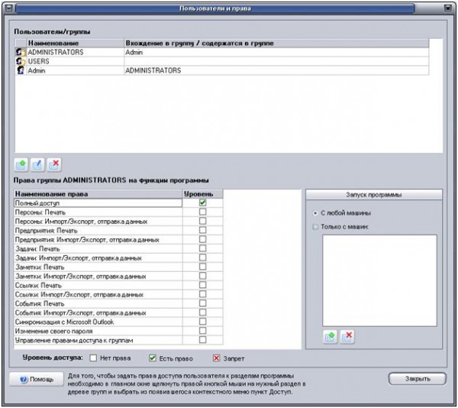
Task: Close the window via title bar X
Action: (x=448, y=8)
